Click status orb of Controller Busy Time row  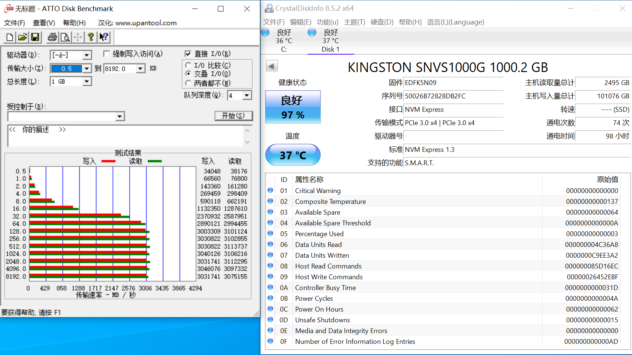pyautogui.click(x=270, y=287)
